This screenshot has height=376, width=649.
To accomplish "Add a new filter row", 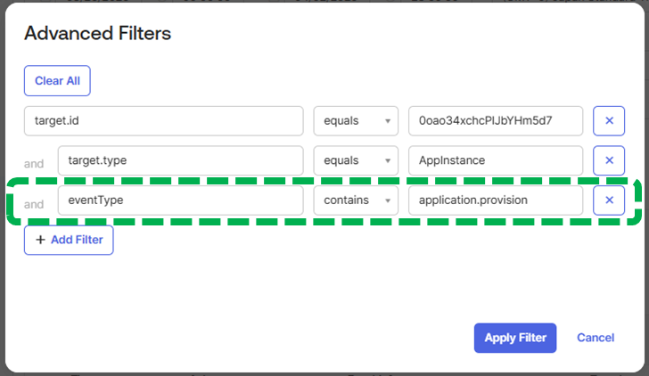I will point(69,240).
